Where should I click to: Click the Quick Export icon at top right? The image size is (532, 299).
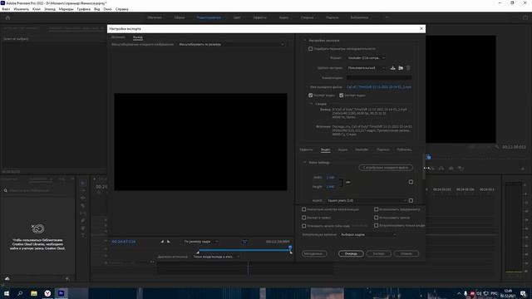tap(525, 17)
